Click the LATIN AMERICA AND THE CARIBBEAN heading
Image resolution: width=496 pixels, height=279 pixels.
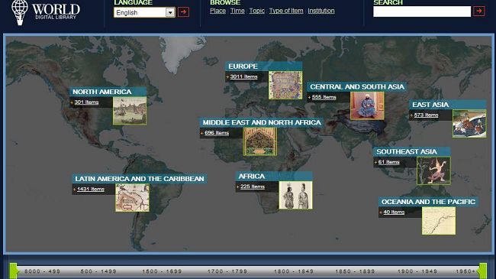tap(140, 179)
